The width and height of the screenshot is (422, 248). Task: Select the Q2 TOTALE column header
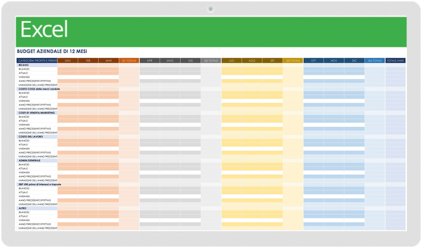click(211, 61)
